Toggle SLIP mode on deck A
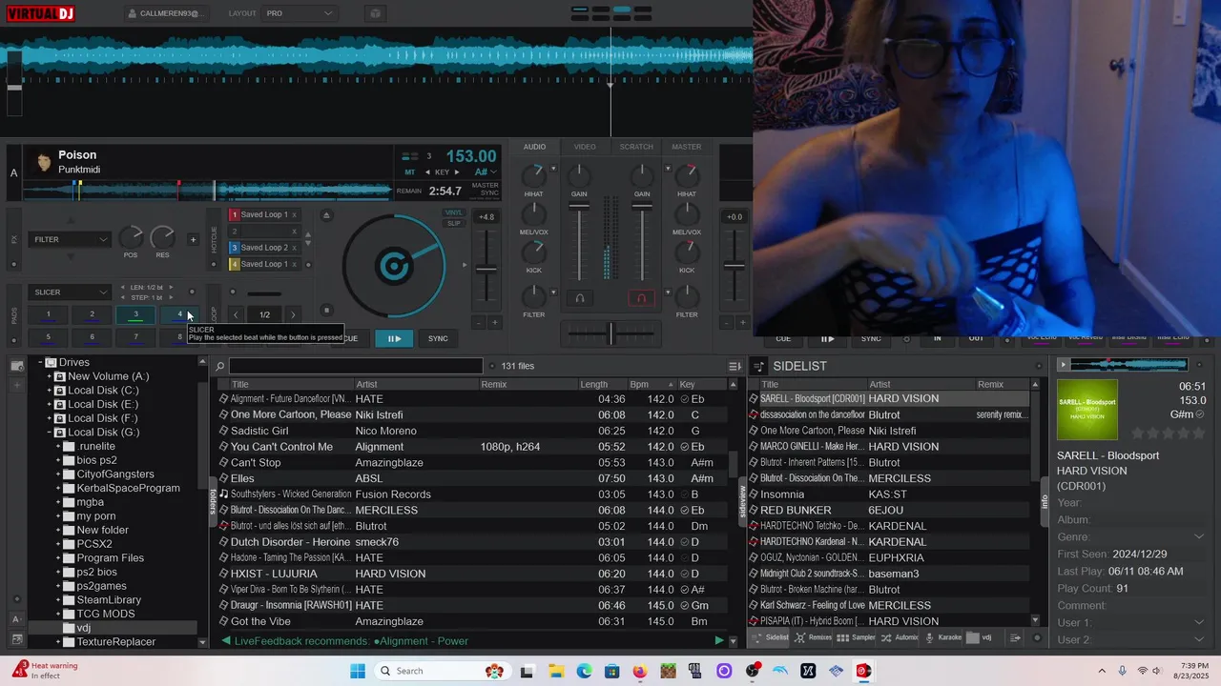The image size is (1221, 686). (454, 223)
